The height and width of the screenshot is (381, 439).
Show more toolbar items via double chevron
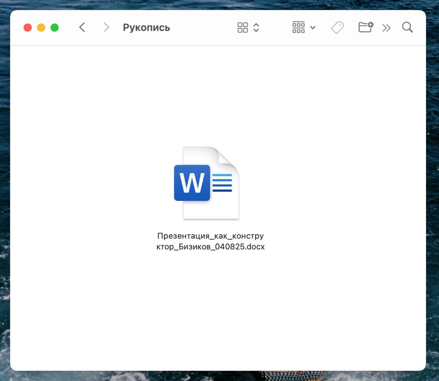pos(387,28)
